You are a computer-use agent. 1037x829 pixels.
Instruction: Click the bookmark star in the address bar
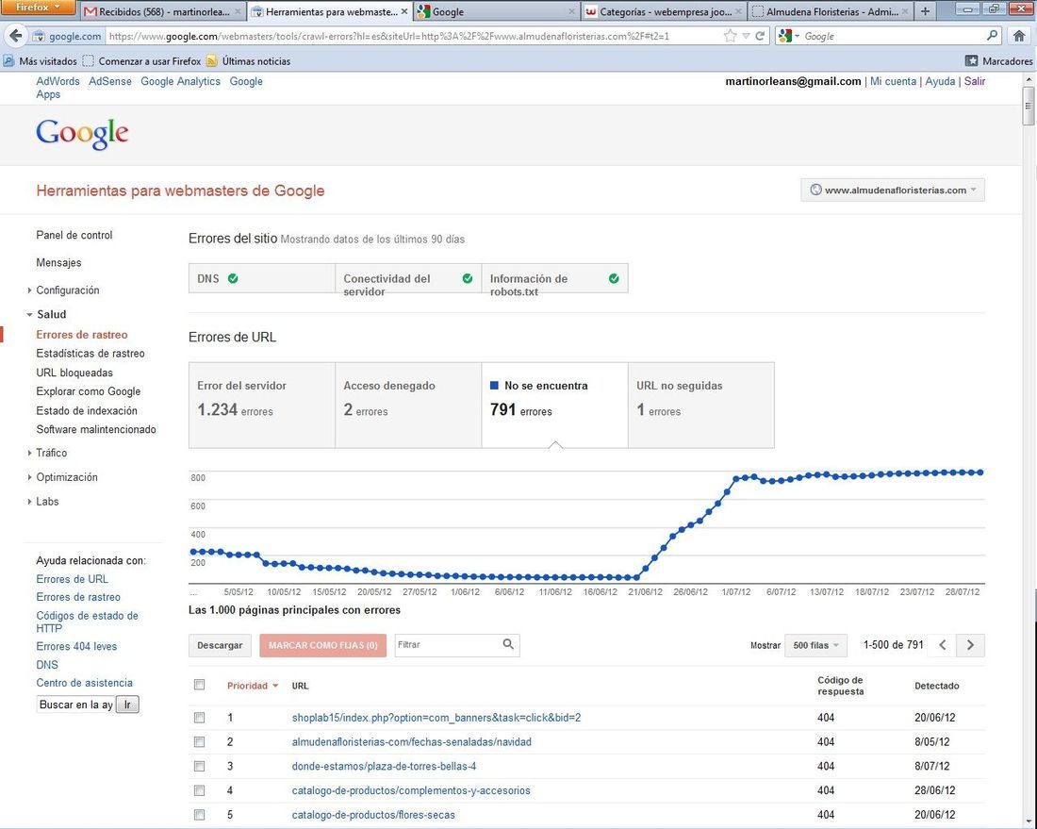pyautogui.click(x=730, y=36)
